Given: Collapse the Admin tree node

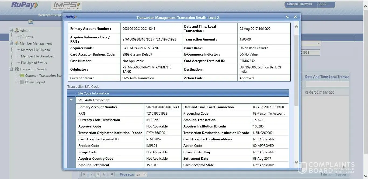Looking at the screenshot, I should pyautogui.click(x=11, y=31).
